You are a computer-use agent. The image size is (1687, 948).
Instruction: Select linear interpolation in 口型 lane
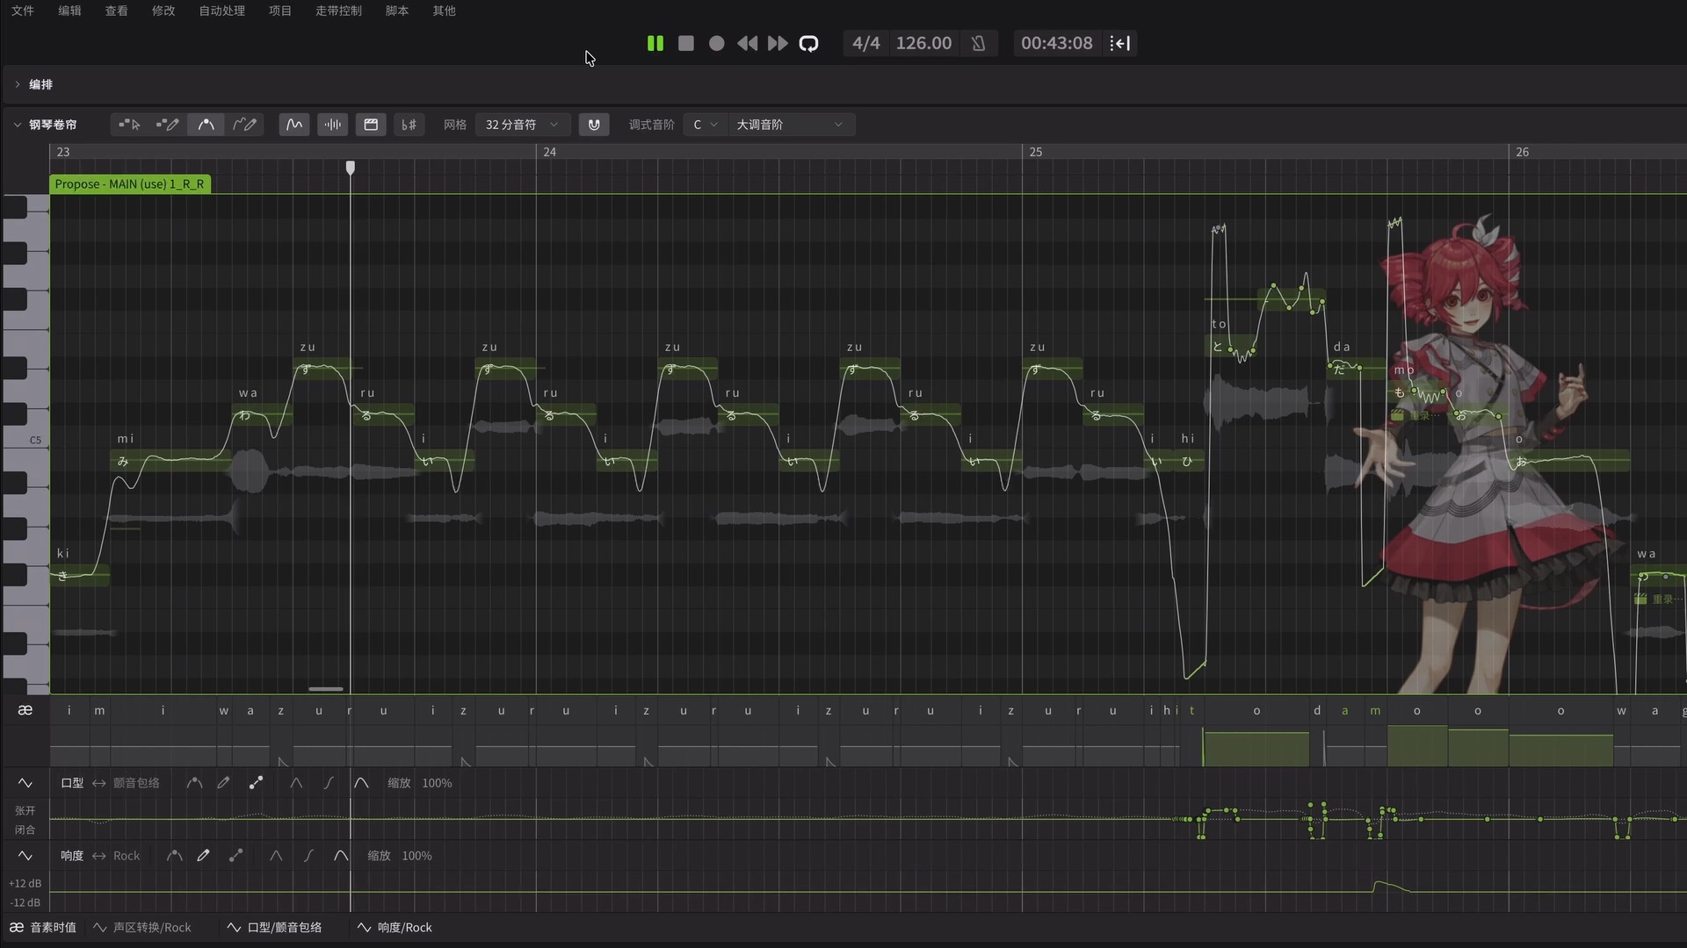(x=296, y=783)
